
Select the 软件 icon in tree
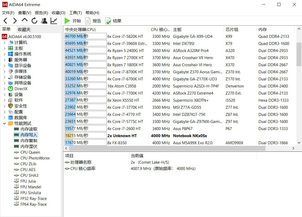[x=10, y=100]
